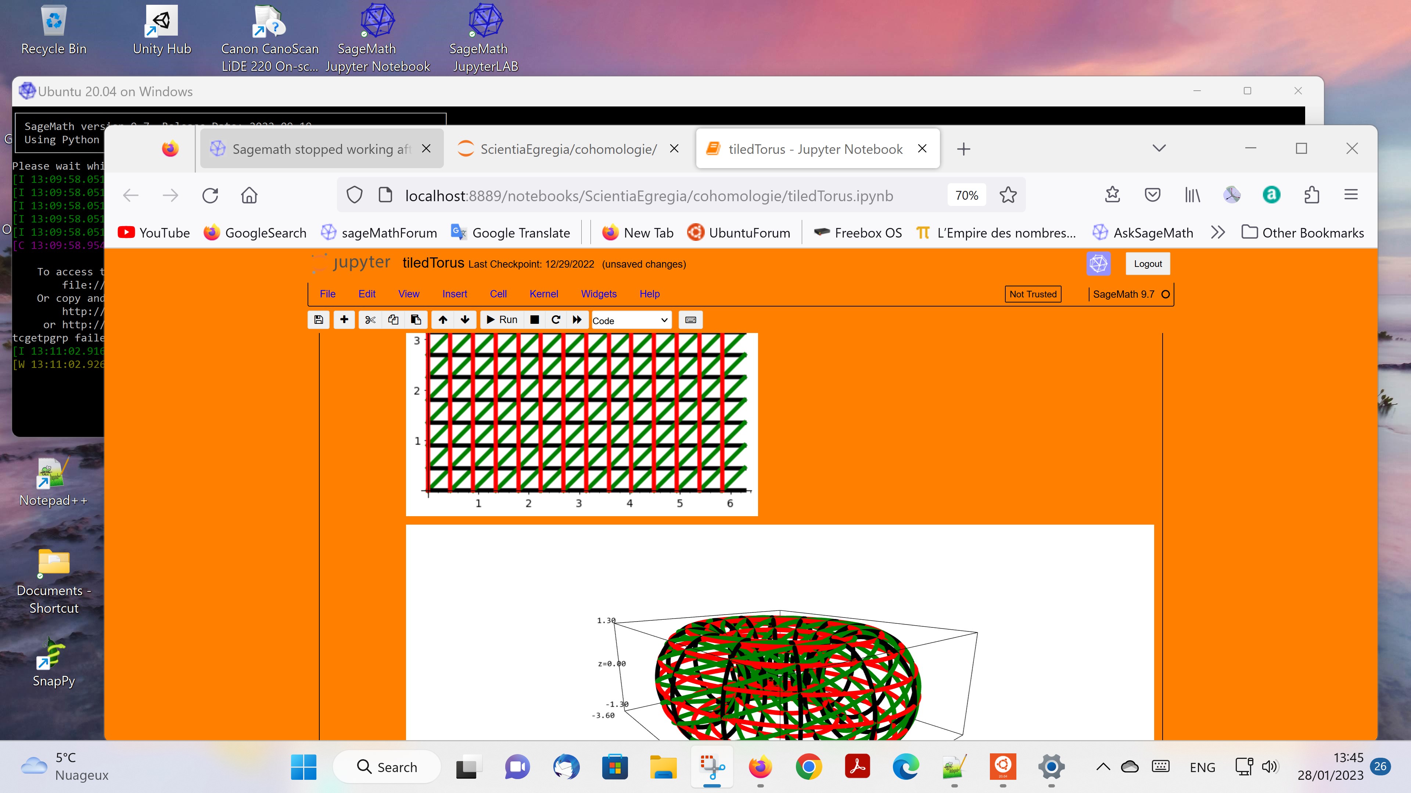Open the command palette keyboard icon

690,320
